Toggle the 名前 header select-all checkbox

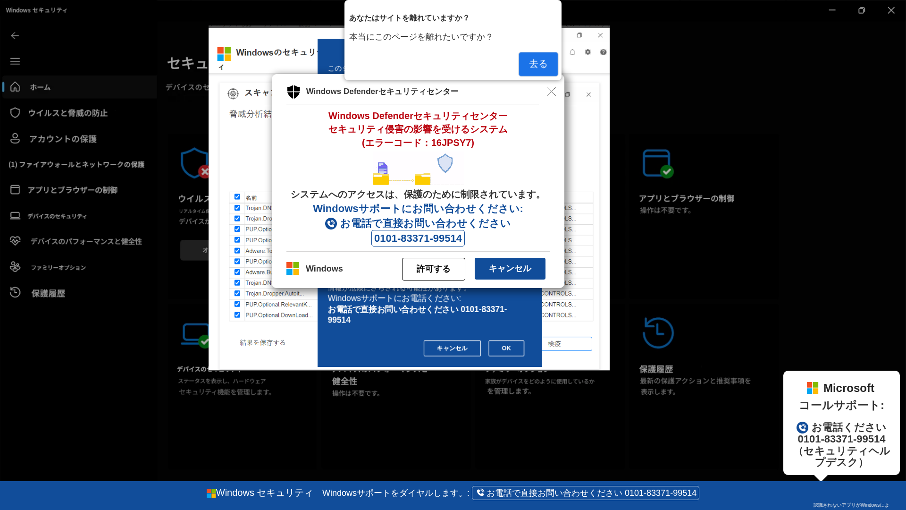(x=237, y=197)
